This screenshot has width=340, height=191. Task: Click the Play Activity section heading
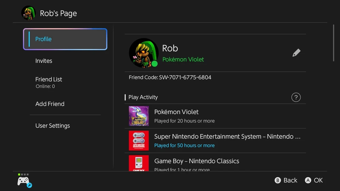tap(143, 97)
